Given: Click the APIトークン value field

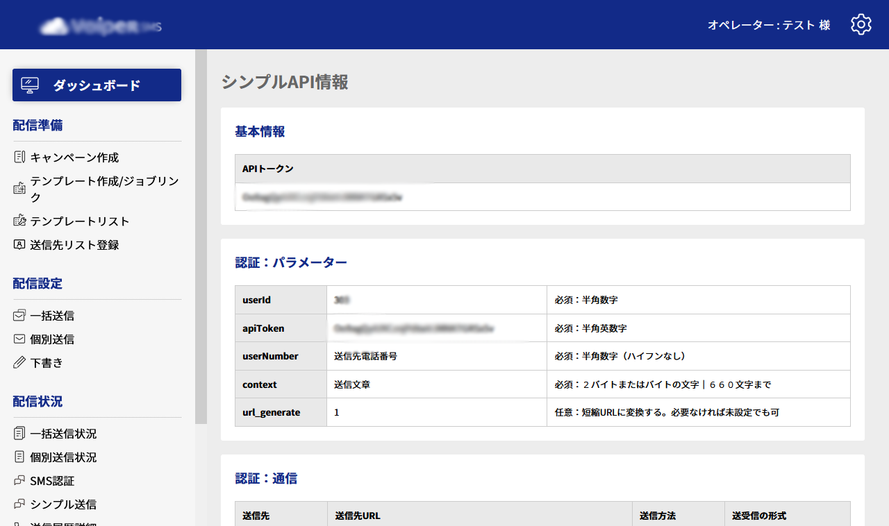Looking at the screenshot, I should 542,197.
